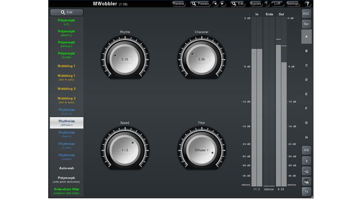Select the Polymorph (Diffuser) preset

pos(67,44)
